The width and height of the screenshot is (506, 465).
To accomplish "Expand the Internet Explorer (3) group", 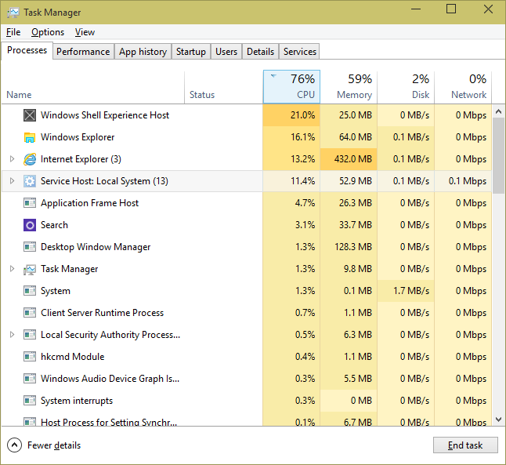I will coord(12,159).
